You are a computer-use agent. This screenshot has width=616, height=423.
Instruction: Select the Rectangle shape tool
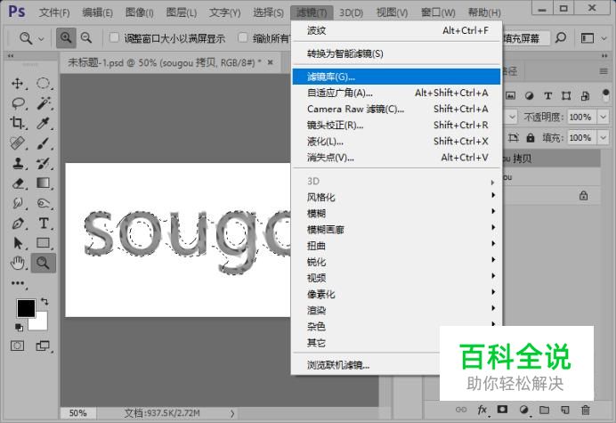click(x=44, y=243)
